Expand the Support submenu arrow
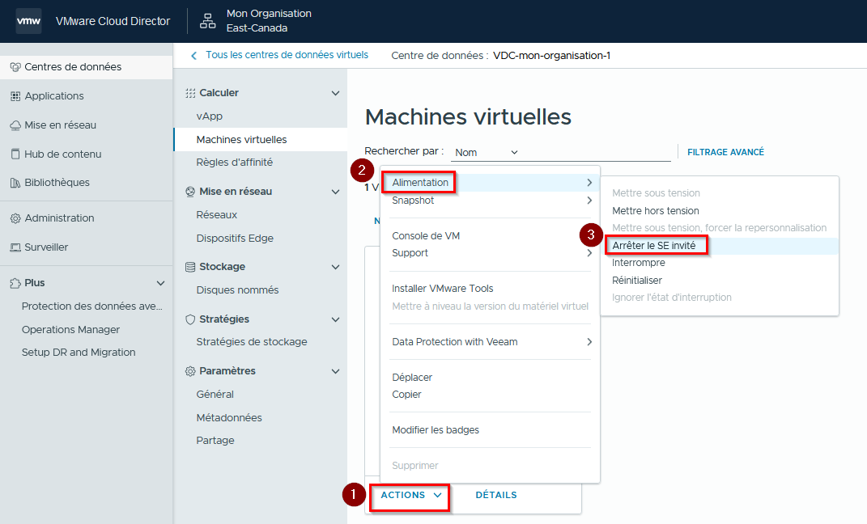 (x=589, y=253)
